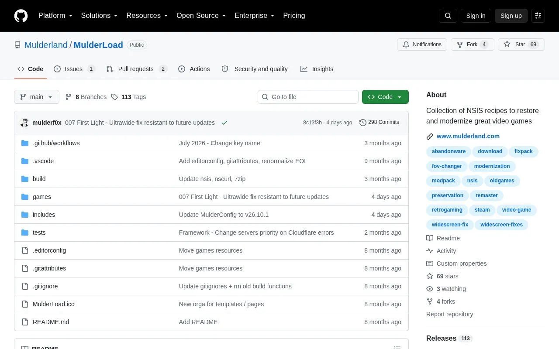Open the .github/workflows folder
The height and width of the screenshot is (349, 559).
pyautogui.click(x=56, y=143)
